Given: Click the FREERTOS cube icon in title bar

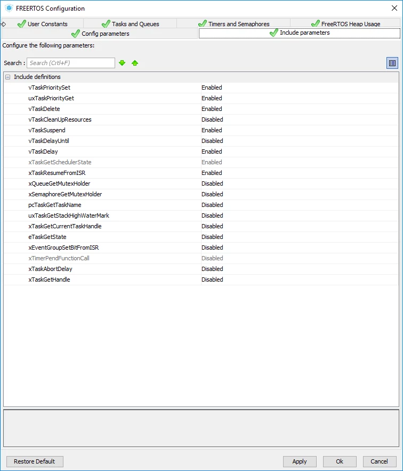Looking at the screenshot, I should (9, 8).
